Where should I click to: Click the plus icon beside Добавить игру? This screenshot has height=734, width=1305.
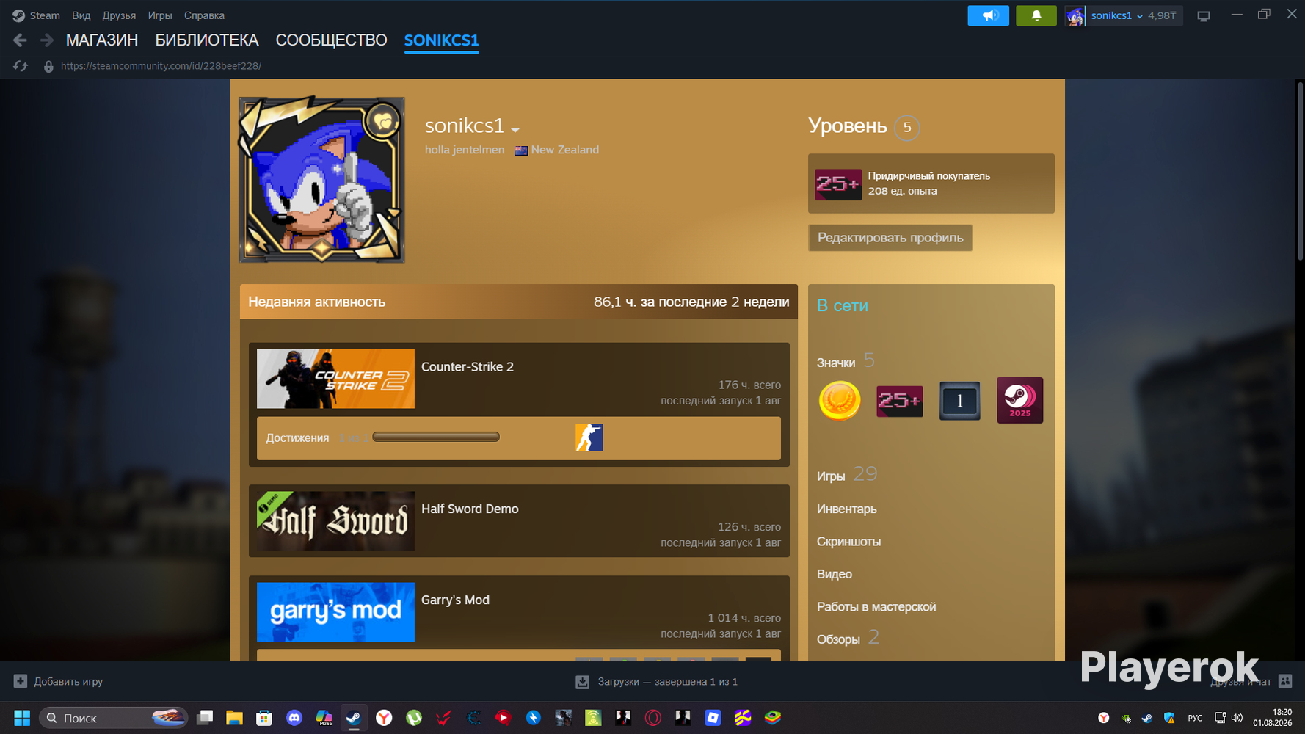click(x=21, y=681)
